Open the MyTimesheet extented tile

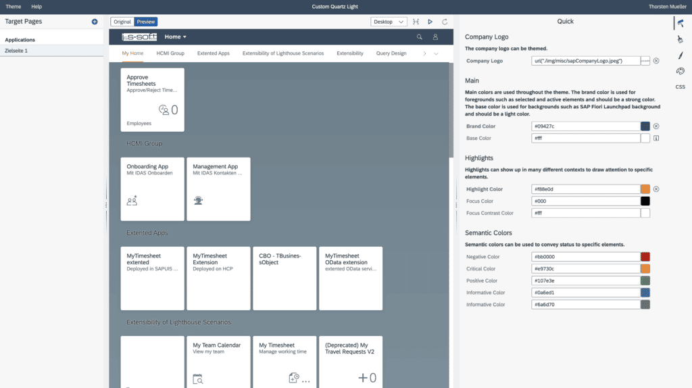coord(152,278)
